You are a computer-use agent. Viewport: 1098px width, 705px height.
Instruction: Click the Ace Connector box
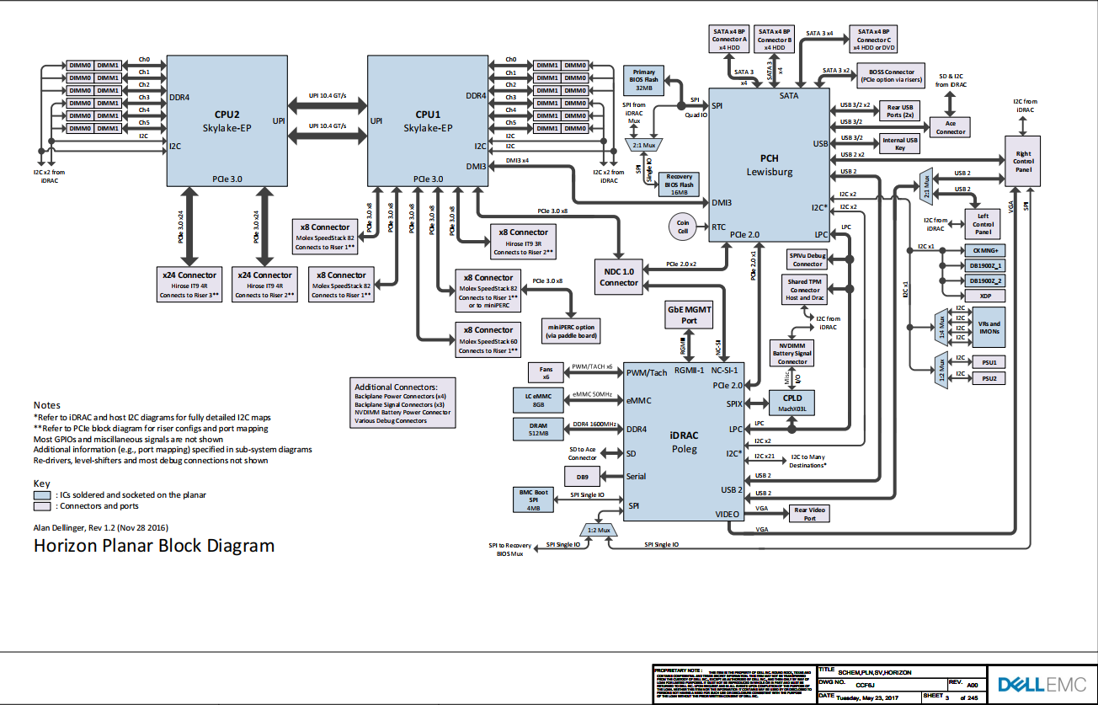[x=951, y=127]
